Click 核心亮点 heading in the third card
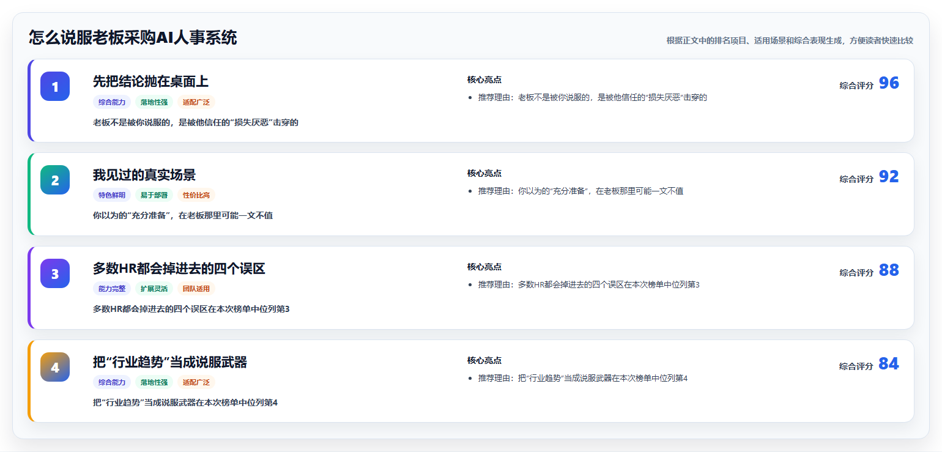This screenshot has height=452, width=942. 484,267
